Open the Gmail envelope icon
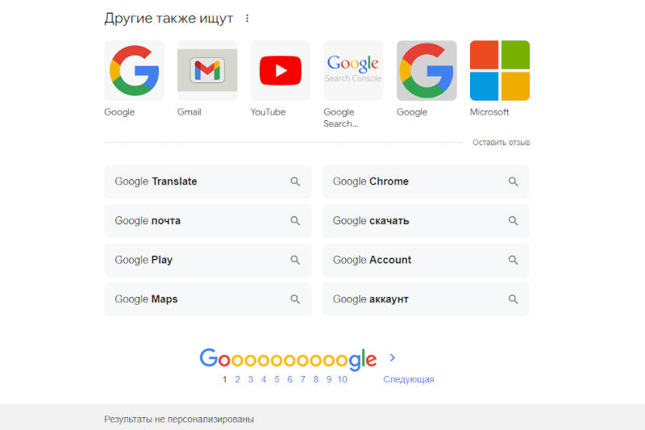The image size is (645, 430). [207, 71]
